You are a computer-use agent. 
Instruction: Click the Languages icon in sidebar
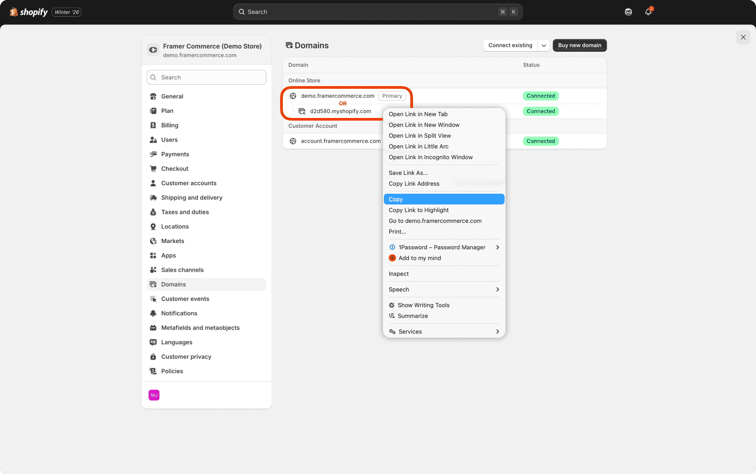153,342
